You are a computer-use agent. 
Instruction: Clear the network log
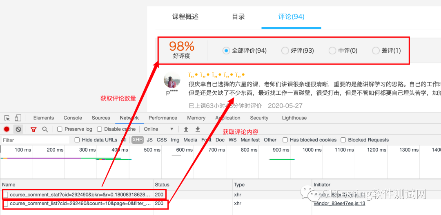coord(18,129)
